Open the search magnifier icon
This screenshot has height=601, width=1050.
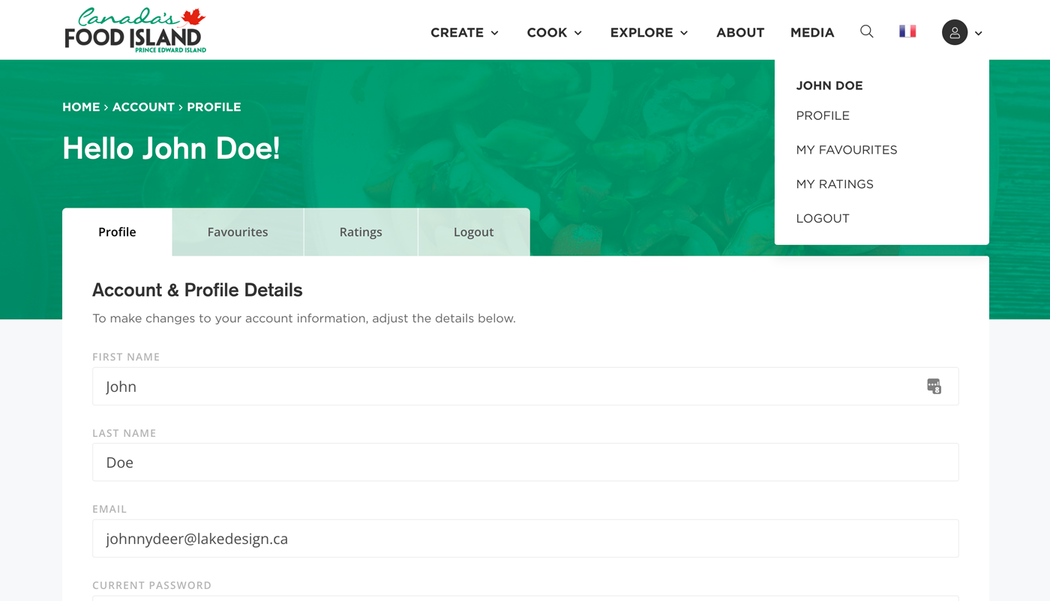(x=866, y=31)
